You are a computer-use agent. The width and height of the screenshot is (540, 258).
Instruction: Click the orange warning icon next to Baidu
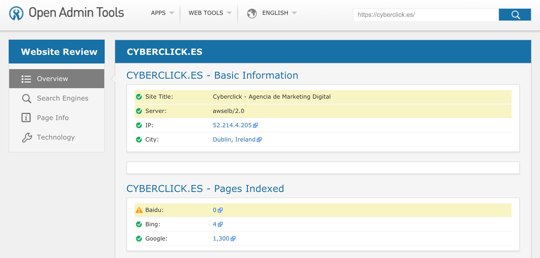click(x=139, y=210)
